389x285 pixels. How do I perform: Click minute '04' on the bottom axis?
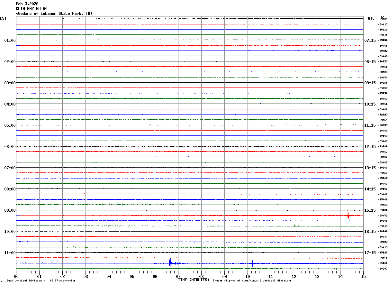point(109,276)
